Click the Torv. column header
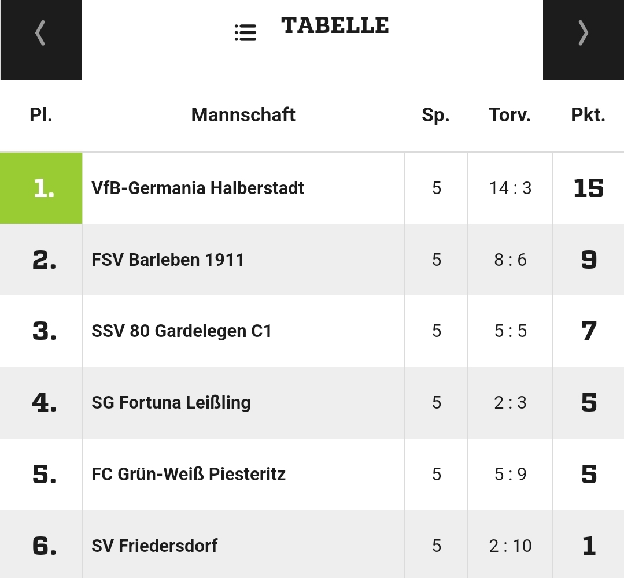This screenshot has height=578, width=624. pyautogui.click(x=510, y=115)
